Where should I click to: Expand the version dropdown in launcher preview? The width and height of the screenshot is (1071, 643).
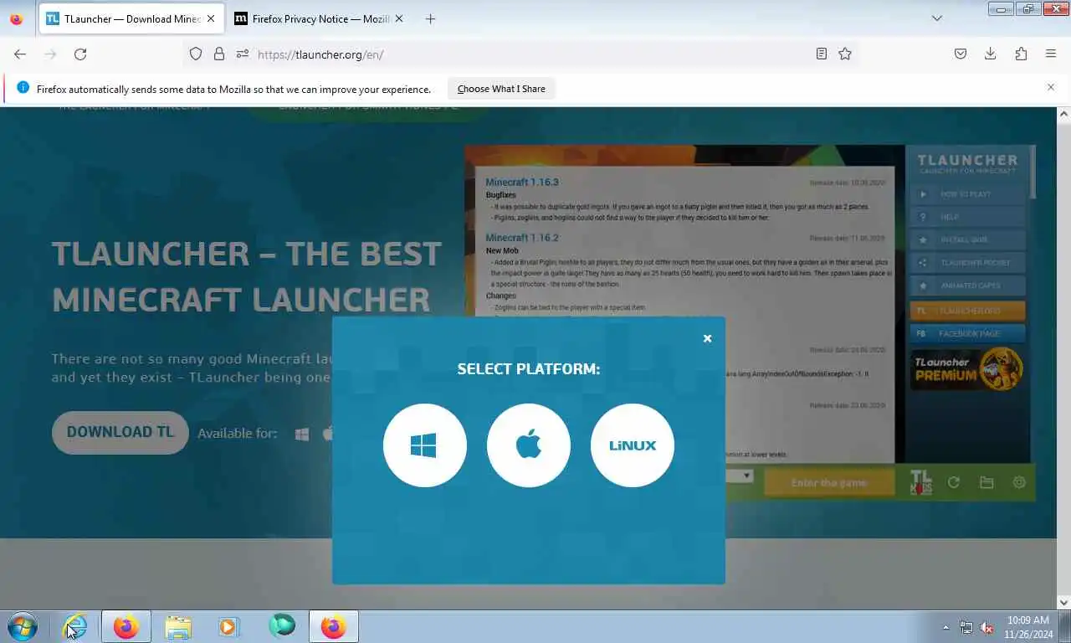(x=747, y=476)
